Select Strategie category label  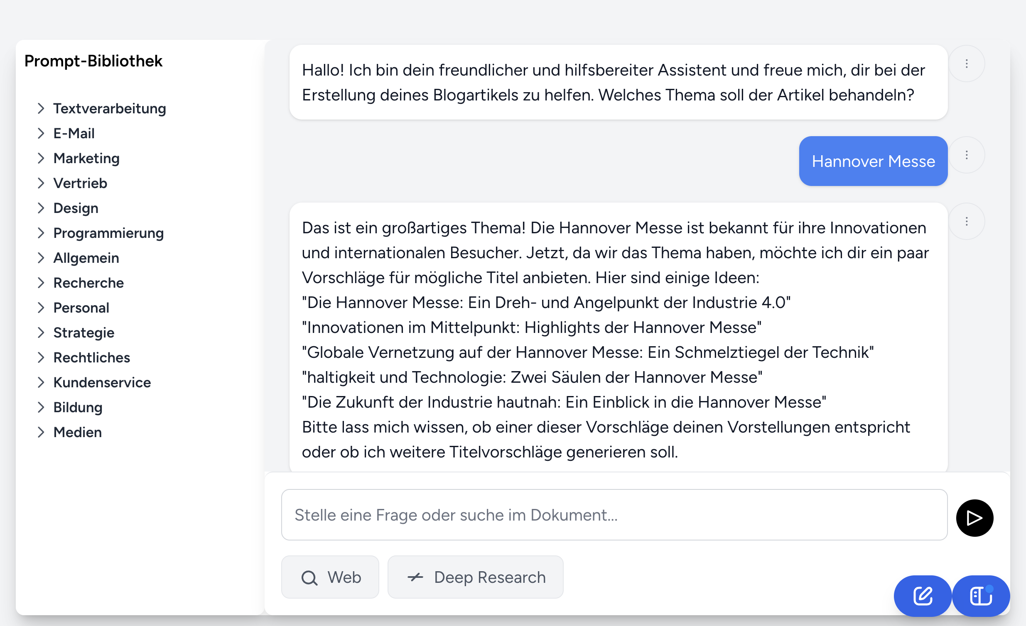click(x=83, y=333)
